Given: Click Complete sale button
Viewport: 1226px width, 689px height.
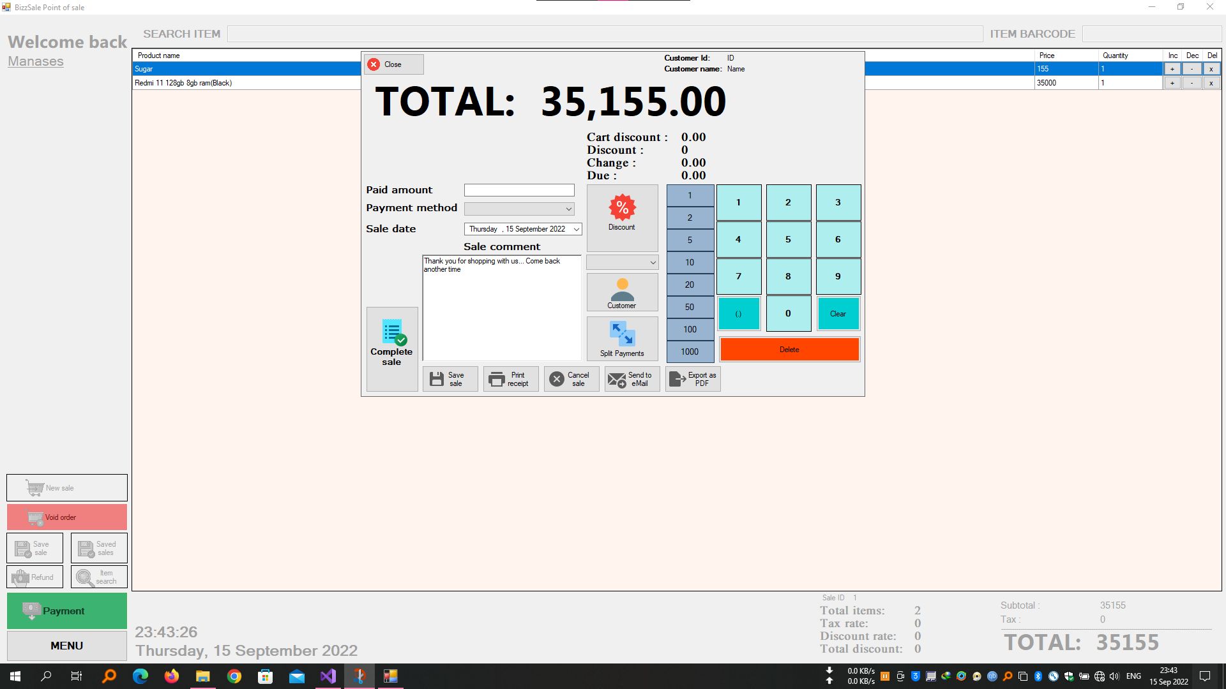Looking at the screenshot, I should [x=392, y=349].
